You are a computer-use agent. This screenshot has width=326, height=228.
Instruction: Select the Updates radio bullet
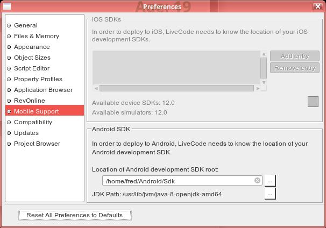coord(9,133)
